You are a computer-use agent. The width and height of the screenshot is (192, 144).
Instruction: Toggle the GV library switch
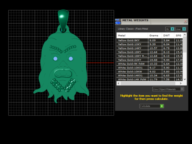(x=170, y=29)
